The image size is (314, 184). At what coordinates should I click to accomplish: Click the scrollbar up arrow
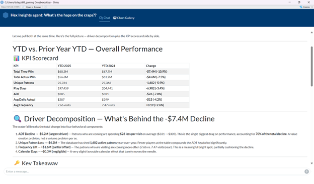coord(311,32)
